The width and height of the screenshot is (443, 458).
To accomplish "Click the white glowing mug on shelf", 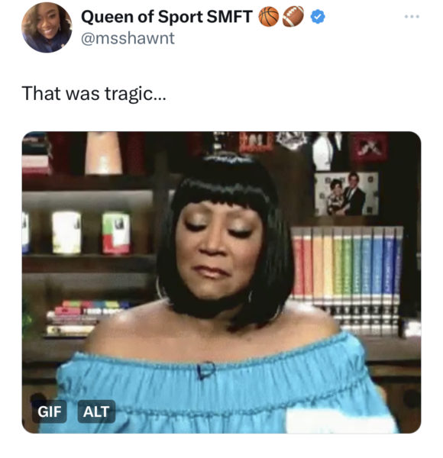I will coord(66,233).
